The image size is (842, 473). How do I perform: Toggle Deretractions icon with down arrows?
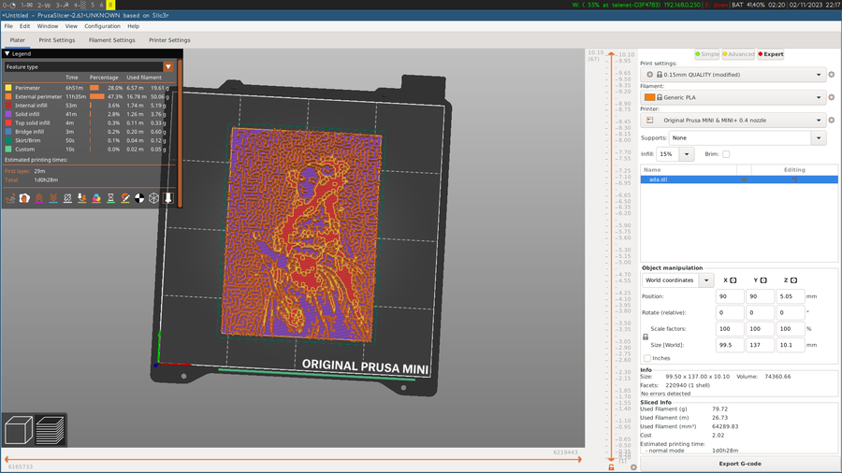[x=53, y=198]
